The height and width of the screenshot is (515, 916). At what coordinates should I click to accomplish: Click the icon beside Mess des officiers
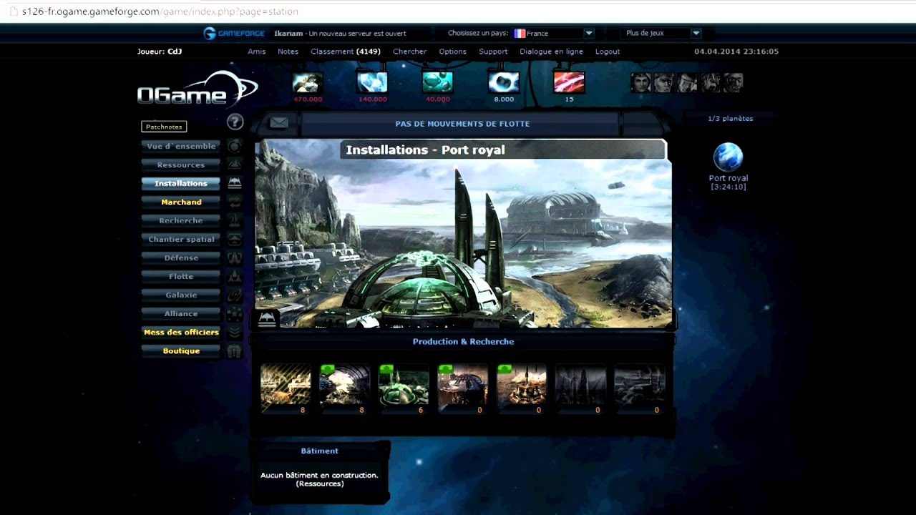point(234,332)
